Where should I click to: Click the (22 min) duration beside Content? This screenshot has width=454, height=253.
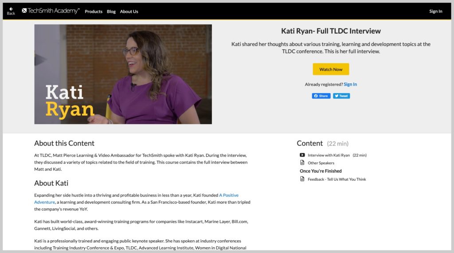point(337,144)
